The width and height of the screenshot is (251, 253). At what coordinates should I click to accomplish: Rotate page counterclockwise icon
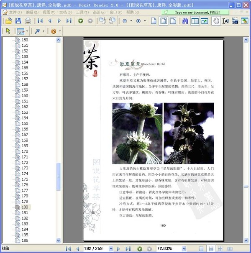coord(112,21)
